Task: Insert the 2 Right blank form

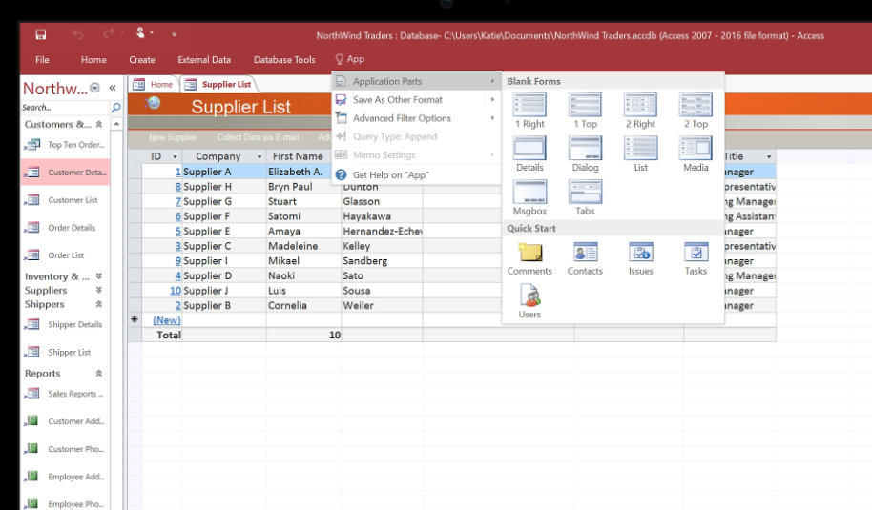Action: 641,112
